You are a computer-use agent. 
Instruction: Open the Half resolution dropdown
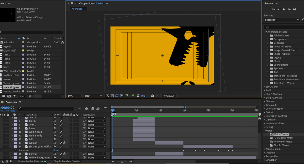coord(93,96)
